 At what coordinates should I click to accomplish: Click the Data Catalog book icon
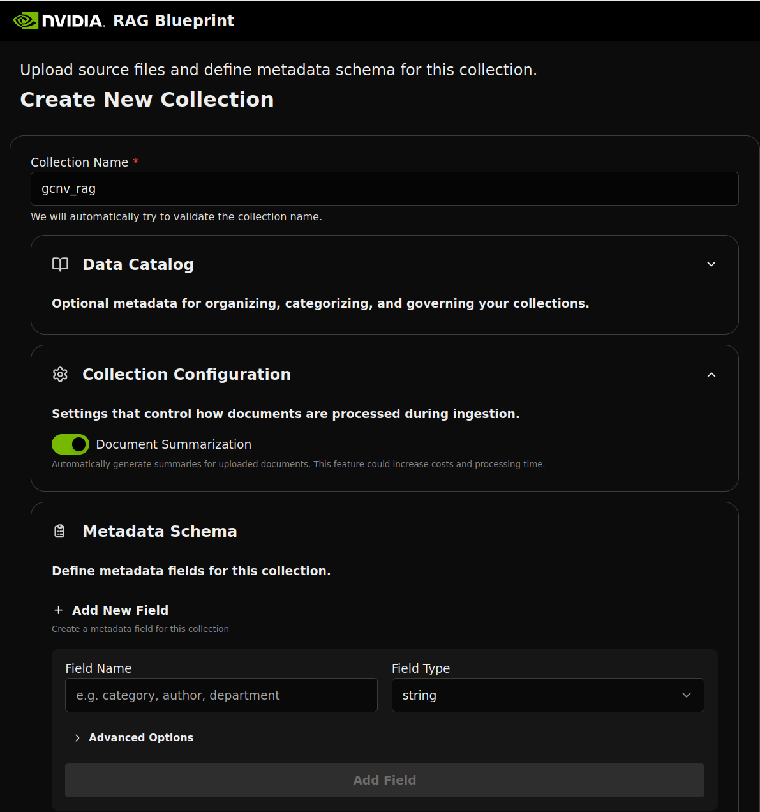click(x=60, y=264)
